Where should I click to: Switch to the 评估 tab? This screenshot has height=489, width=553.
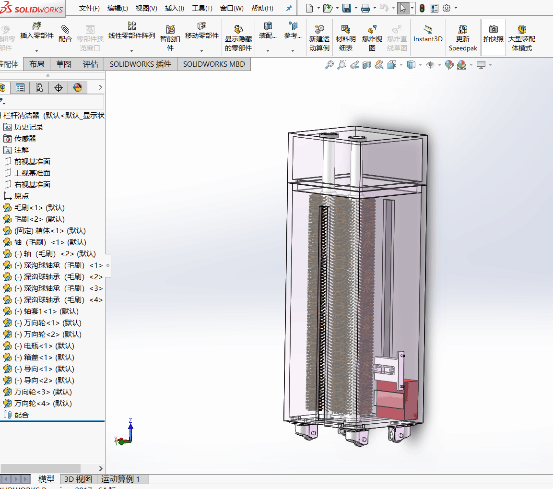pos(90,64)
